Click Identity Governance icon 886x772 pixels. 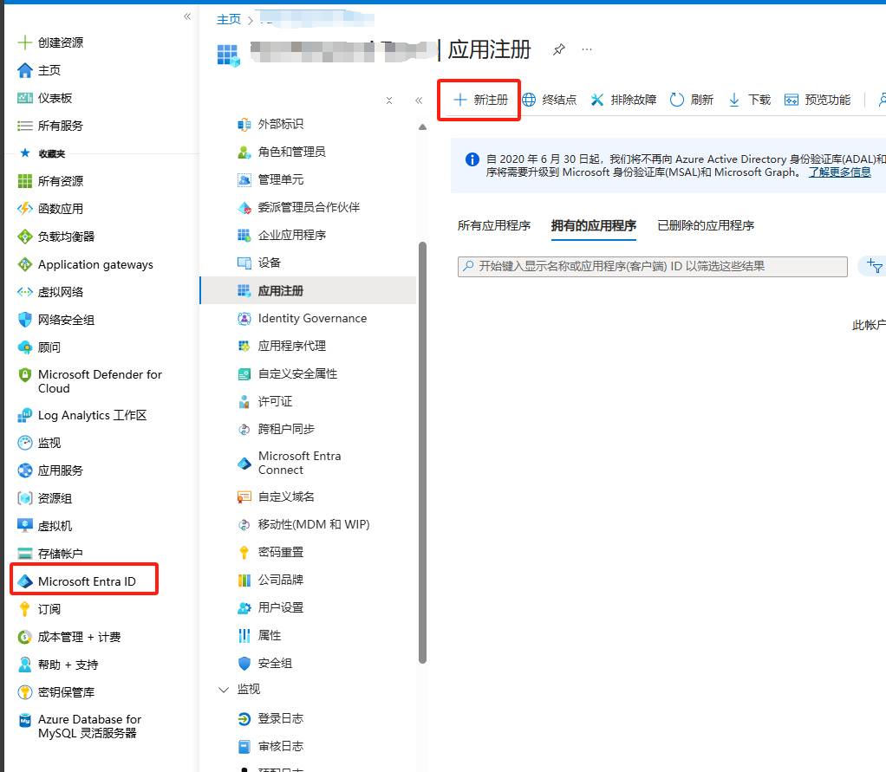pos(244,319)
